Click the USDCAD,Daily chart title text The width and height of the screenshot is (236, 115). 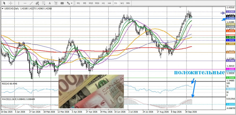pos(12,9)
